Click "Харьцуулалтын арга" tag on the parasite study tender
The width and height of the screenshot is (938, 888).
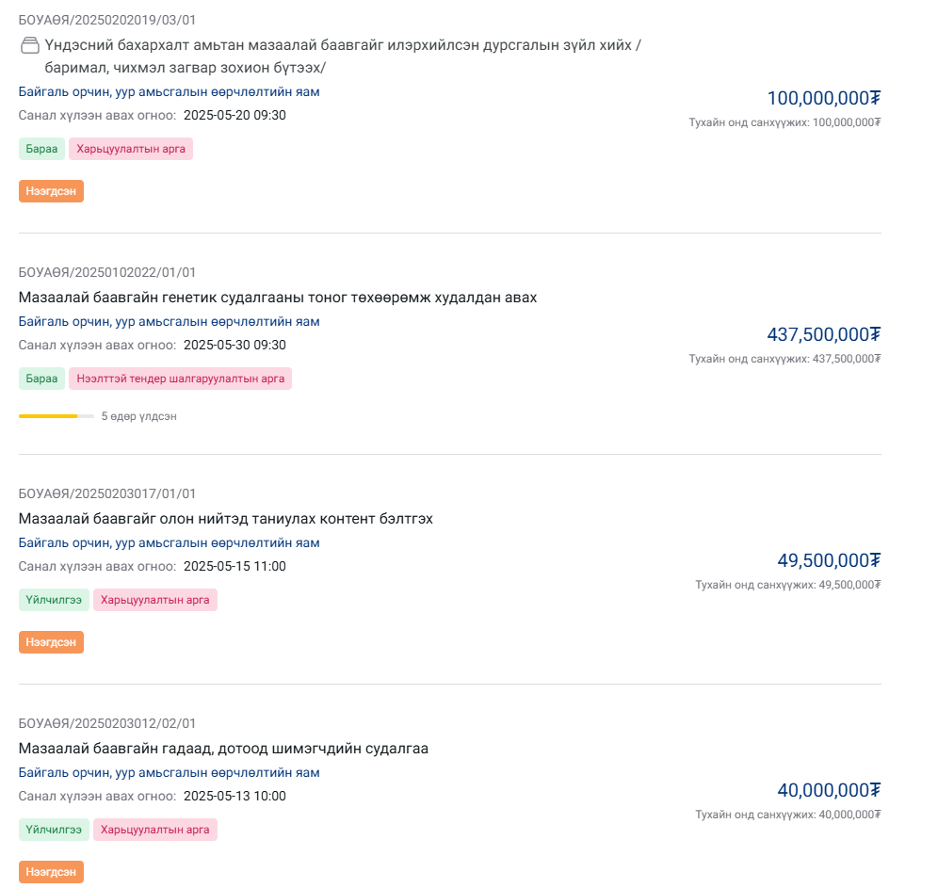pyautogui.click(x=154, y=830)
